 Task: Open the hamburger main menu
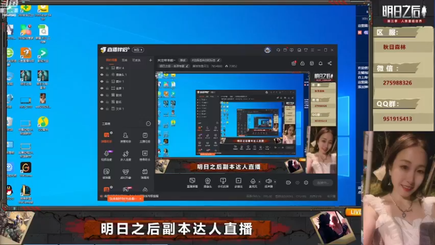(x=312, y=50)
